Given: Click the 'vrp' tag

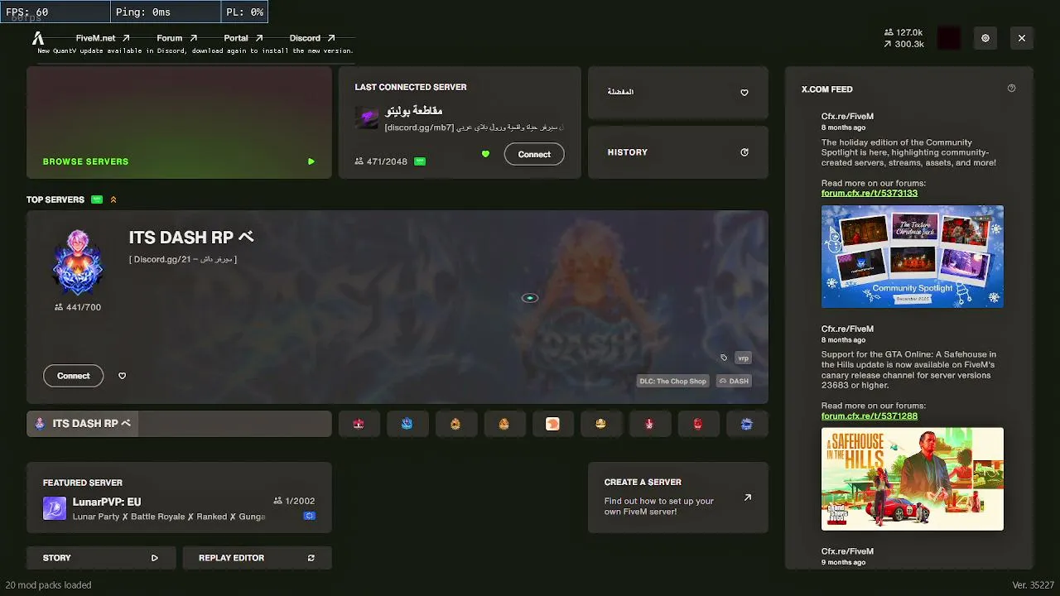Looking at the screenshot, I should click(x=744, y=358).
